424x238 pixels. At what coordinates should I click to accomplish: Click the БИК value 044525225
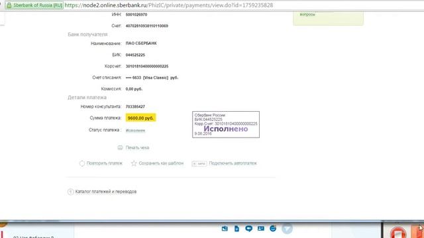pos(135,55)
